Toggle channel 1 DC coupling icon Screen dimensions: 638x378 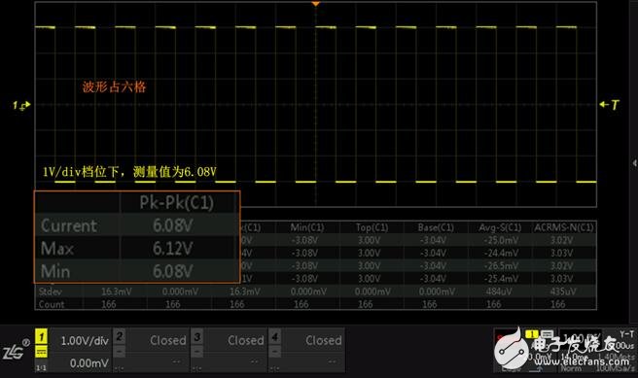click(41, 352)
